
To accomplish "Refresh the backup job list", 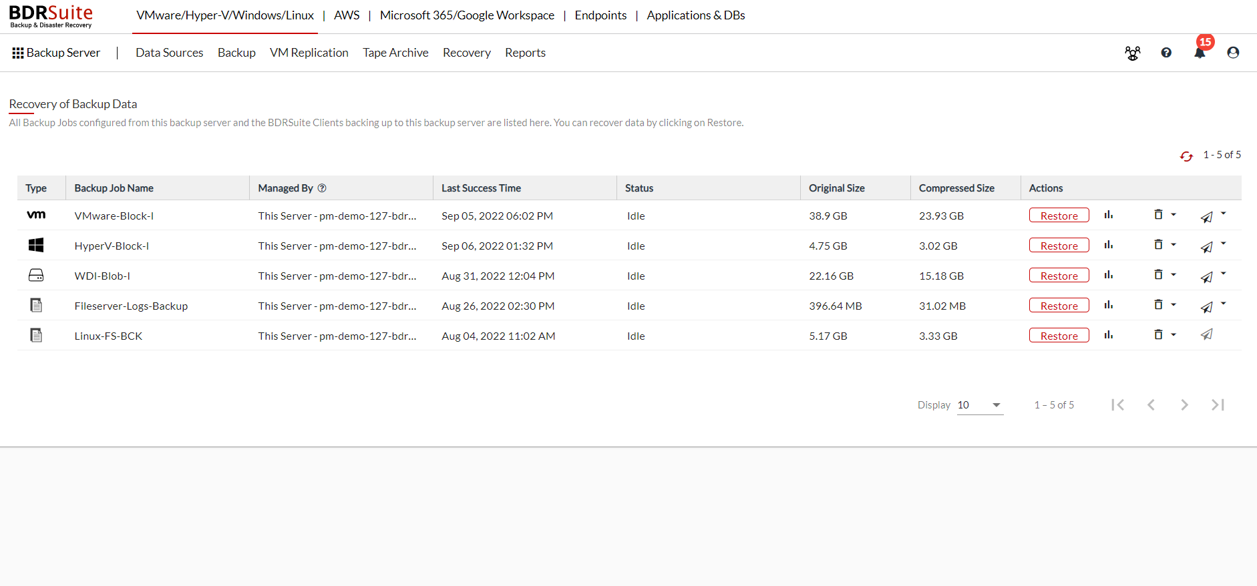I will (1186, 156).
